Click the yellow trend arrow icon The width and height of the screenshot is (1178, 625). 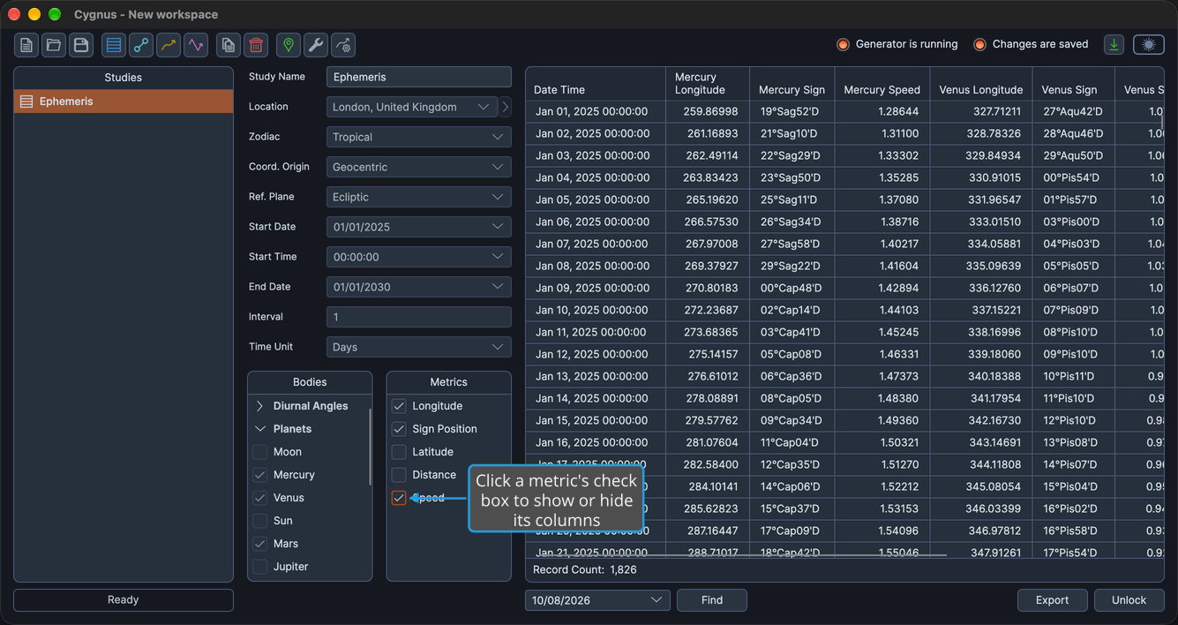169,45
